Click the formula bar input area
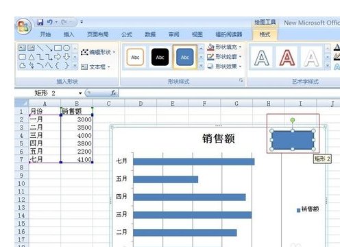 [x=229, y=93]
